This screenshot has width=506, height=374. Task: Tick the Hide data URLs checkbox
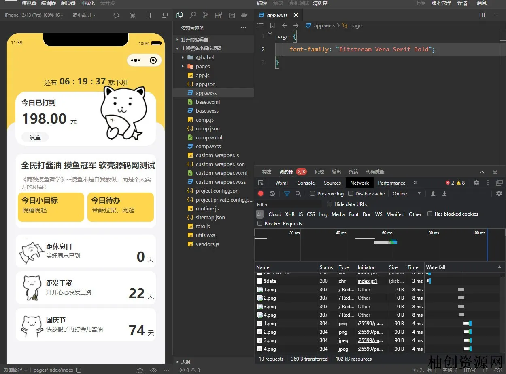pos(330,204)
